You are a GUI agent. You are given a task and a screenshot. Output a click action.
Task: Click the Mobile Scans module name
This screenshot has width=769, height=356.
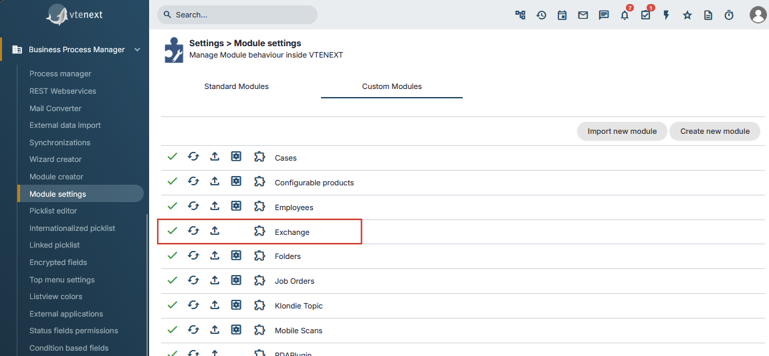[299, 330]
